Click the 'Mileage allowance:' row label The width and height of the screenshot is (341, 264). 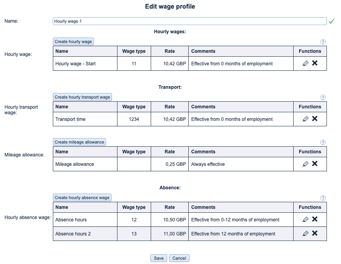pyautogui.click(x=24, y=155)
